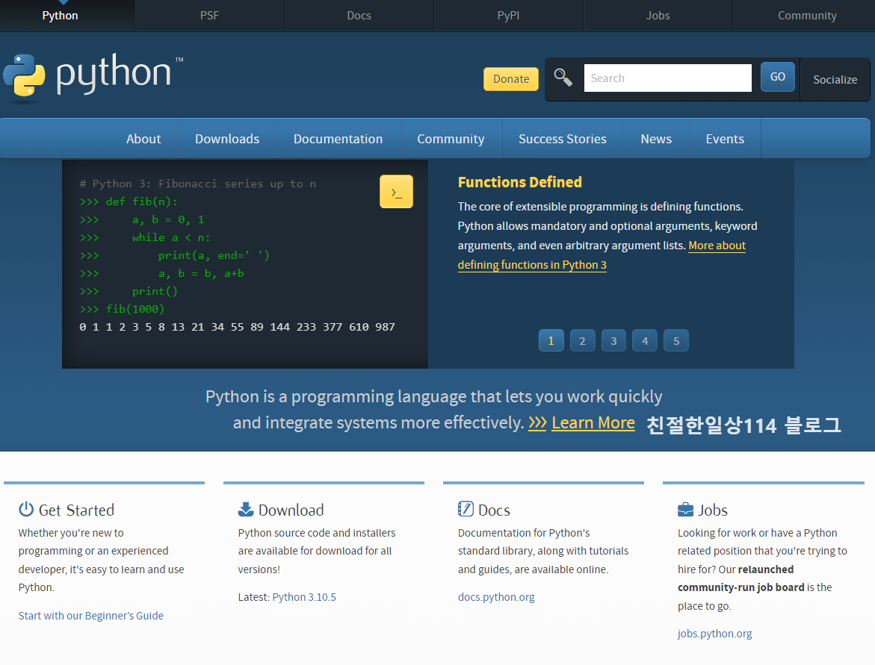This screenshot has width=875, height=665.
Task: Open the Community menu in the main navigation
Action: pos(451,139)
